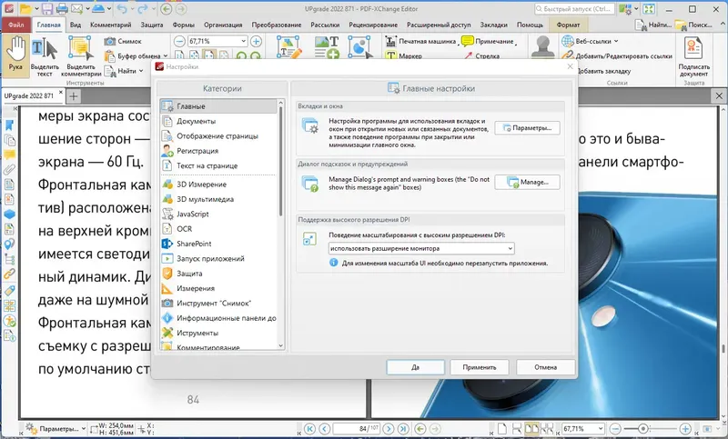Click the Применить button

[480, 367]
